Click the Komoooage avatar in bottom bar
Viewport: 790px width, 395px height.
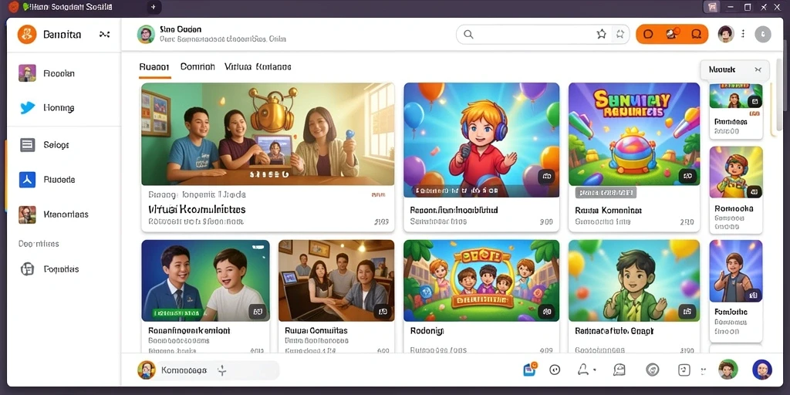(x=146, y=370)
